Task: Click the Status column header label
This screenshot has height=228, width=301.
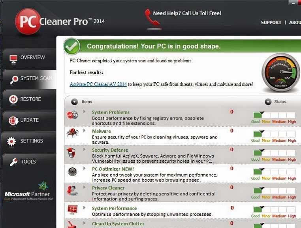Action: coord(280,102)
